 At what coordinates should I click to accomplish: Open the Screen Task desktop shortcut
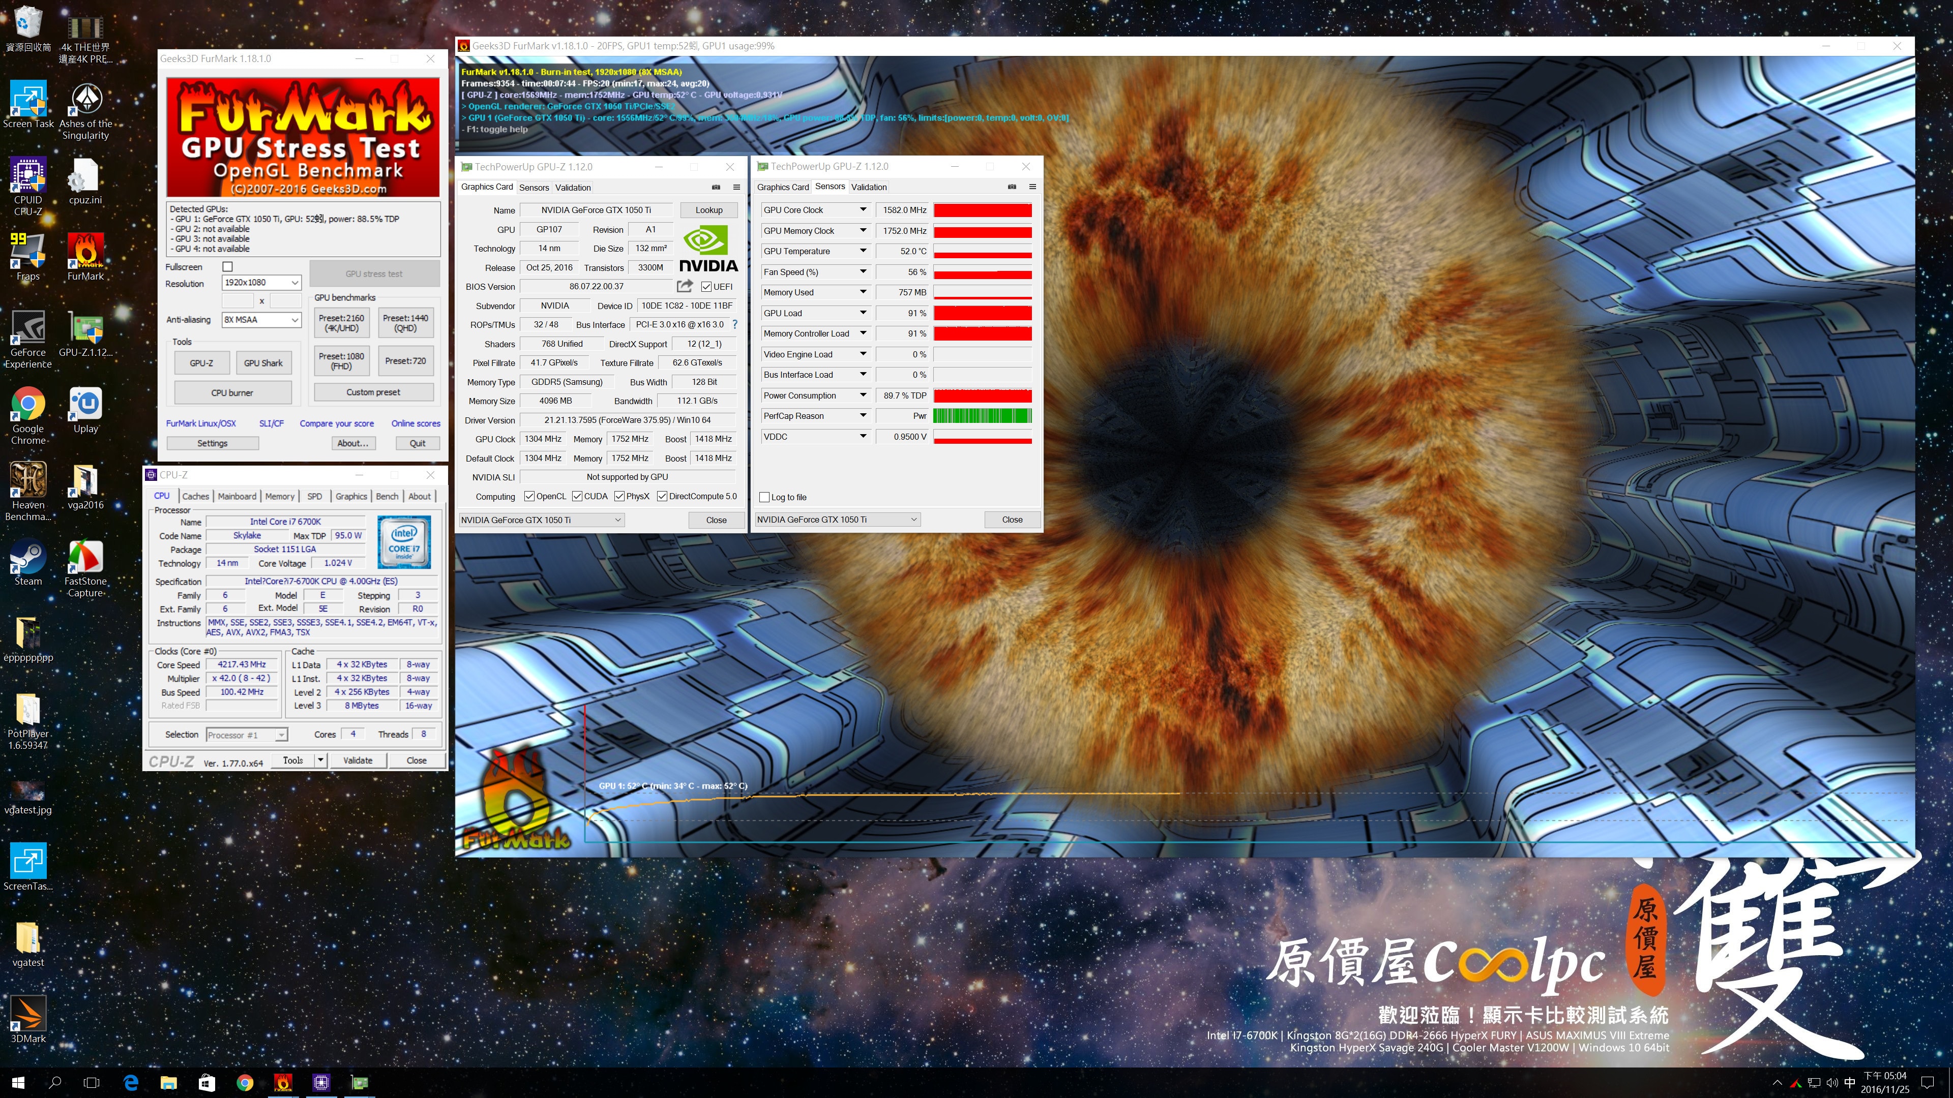coord(28,105)
